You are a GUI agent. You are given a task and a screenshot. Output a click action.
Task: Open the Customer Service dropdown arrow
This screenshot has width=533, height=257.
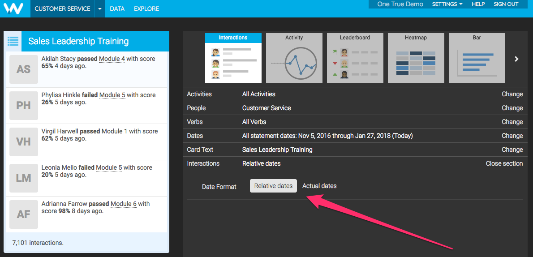tap(100, 9)
